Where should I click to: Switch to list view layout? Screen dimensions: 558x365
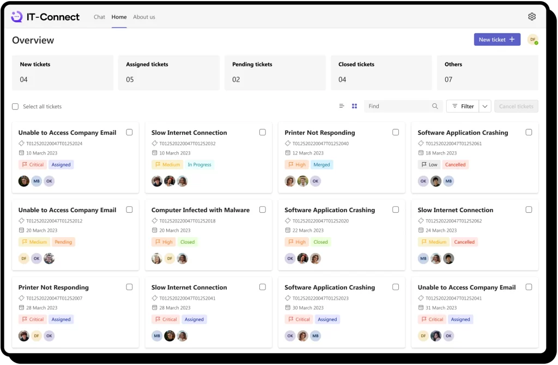click(x=342, y=106)
